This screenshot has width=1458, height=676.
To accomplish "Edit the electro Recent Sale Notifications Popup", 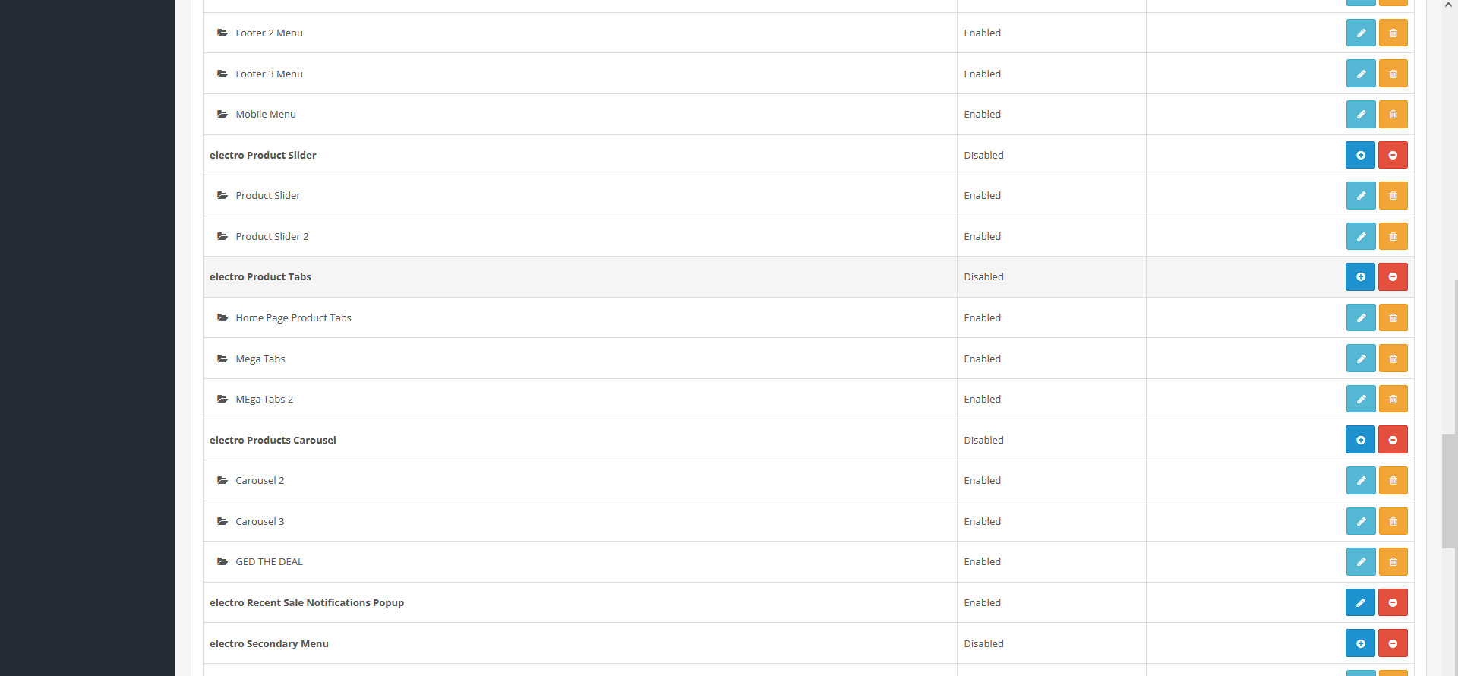I will pyautogui.click(x=1360, y=602).
